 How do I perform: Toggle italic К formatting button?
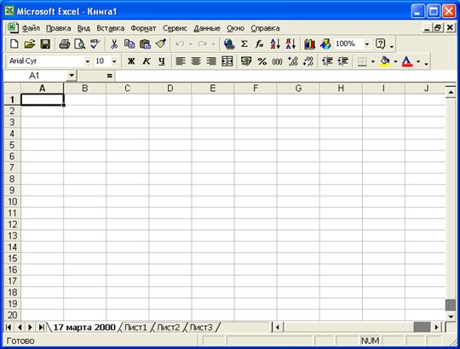click(147, 61)
